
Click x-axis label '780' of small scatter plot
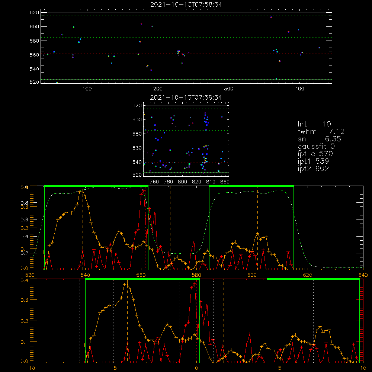click(x=169, y=182)
